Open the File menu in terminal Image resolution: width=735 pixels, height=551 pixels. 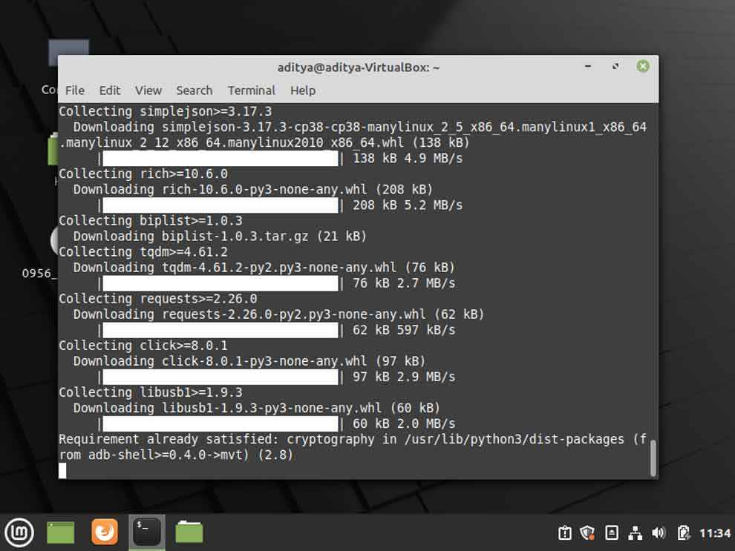click(74, 90)
